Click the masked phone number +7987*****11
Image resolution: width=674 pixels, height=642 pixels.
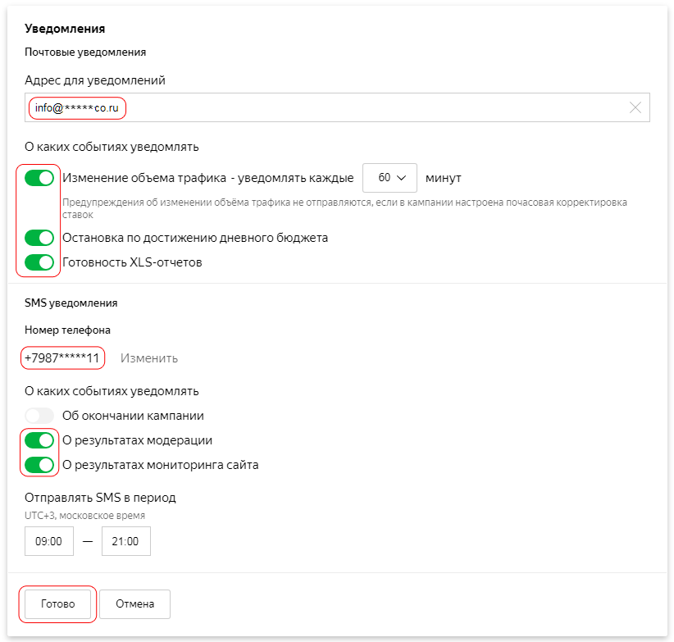coord(62,358)
